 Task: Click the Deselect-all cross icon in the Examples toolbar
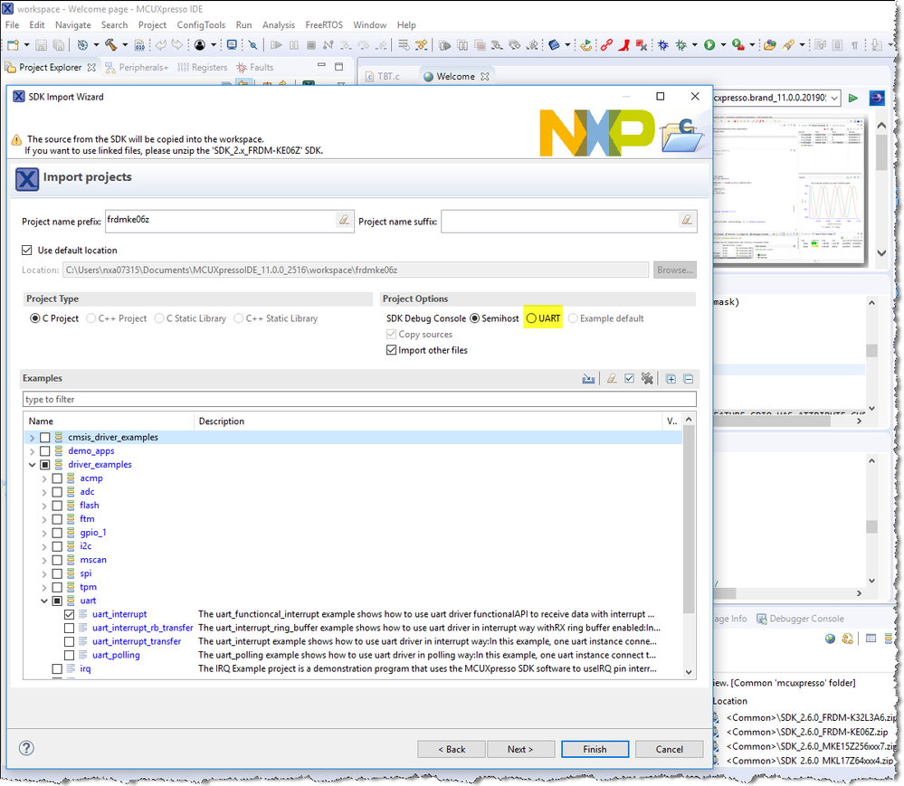point(647,378)
